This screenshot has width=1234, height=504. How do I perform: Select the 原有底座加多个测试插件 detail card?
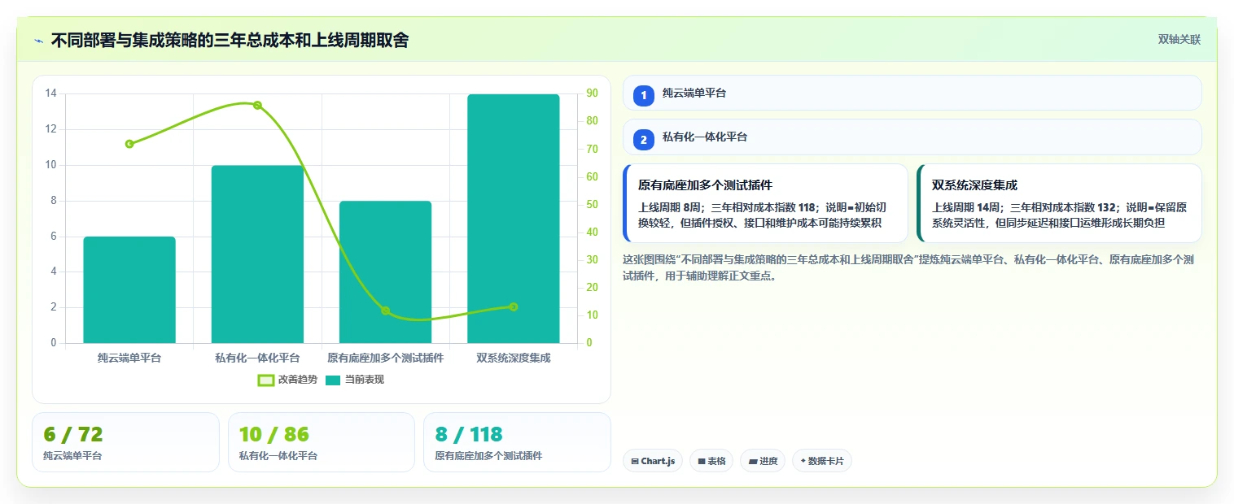tap(765, 203)
